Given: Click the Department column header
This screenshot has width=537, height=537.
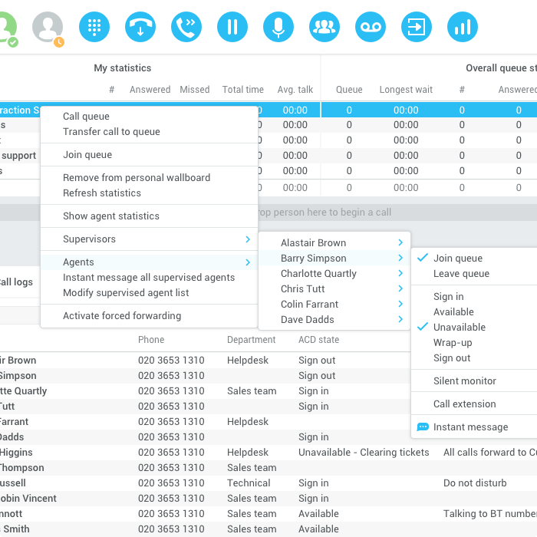Looking at the screenshot, I should (251, 340).
